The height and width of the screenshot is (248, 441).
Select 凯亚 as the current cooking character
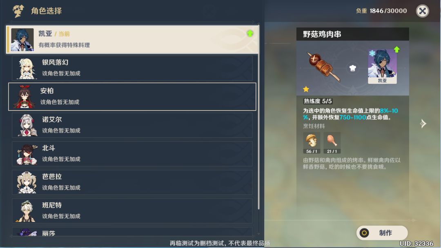[x=132, y=40]
